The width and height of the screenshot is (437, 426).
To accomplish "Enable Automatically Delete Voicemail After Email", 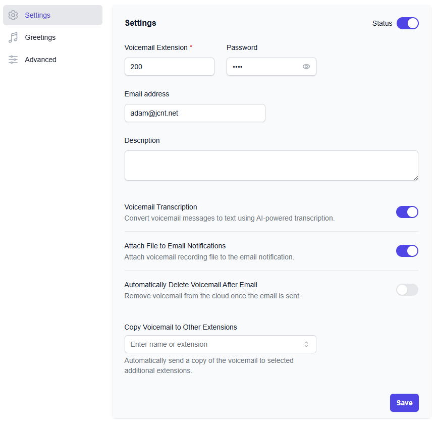I will pos(407,290).
